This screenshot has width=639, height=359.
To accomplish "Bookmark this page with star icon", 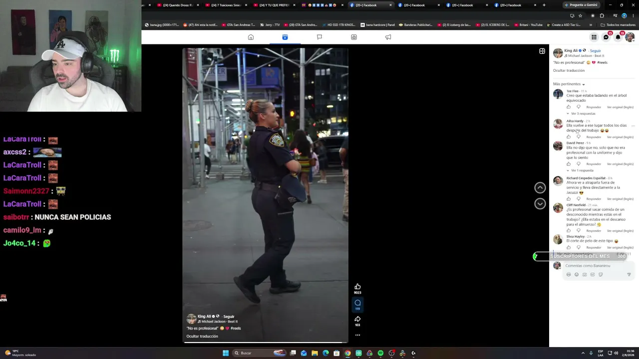I will point(580,15).
